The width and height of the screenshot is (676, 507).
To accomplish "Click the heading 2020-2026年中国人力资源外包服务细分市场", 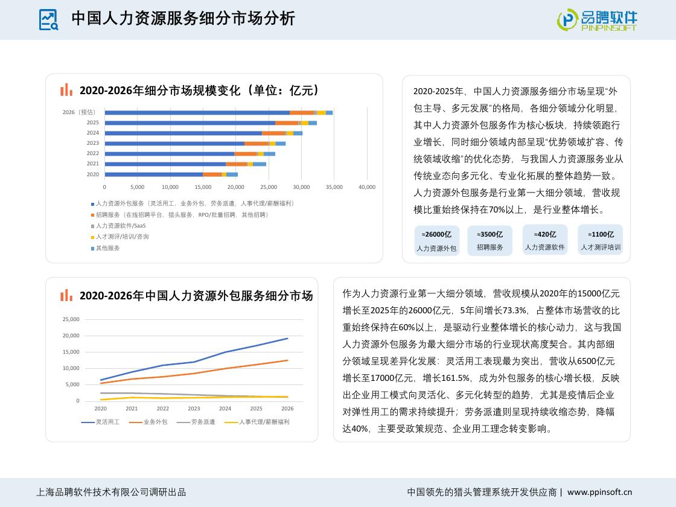I will (x=196, y=296).
